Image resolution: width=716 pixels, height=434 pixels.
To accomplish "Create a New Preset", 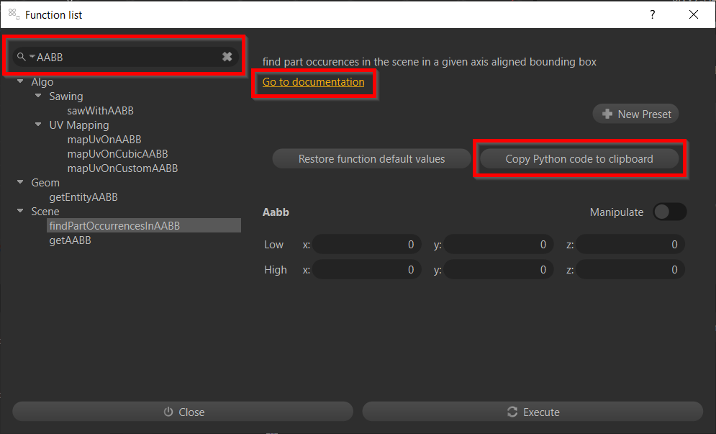I will [635, 114].
